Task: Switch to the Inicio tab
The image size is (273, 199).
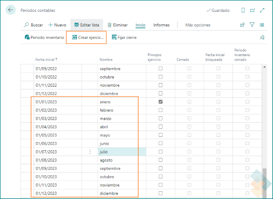Action: (x=140, y=25)
